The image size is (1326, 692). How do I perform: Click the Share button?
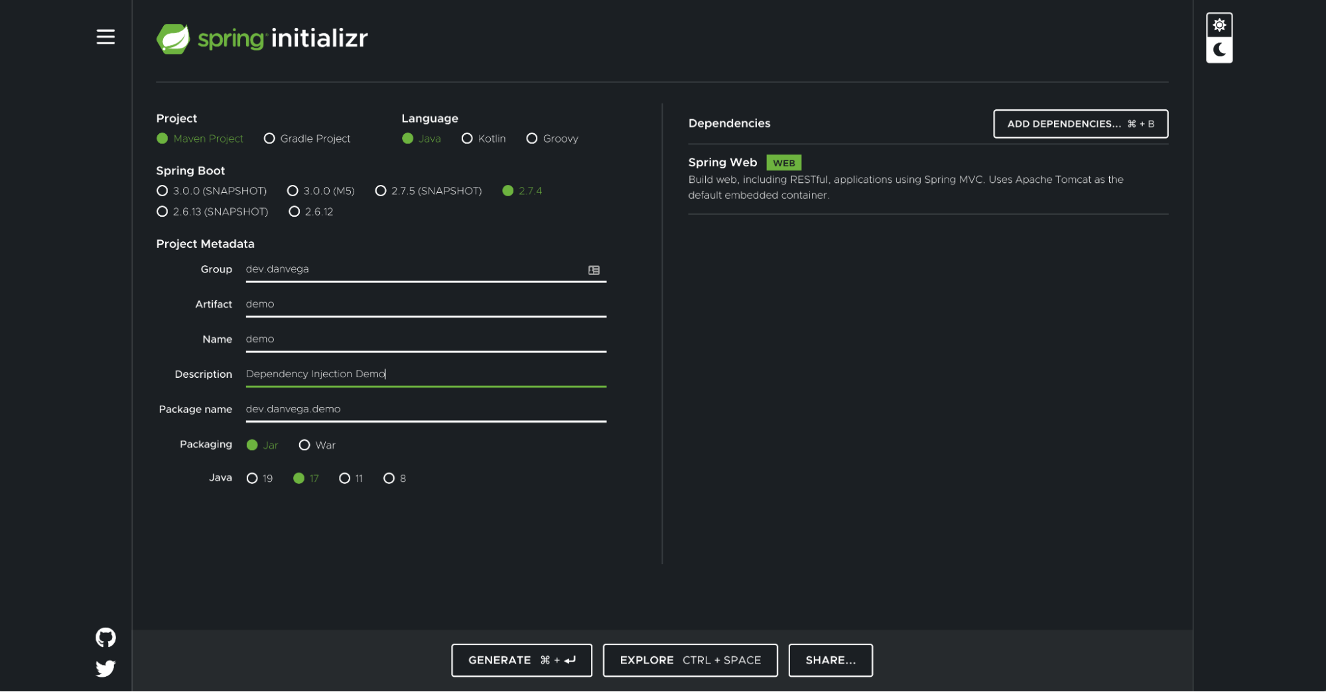[x=830, y=660]
